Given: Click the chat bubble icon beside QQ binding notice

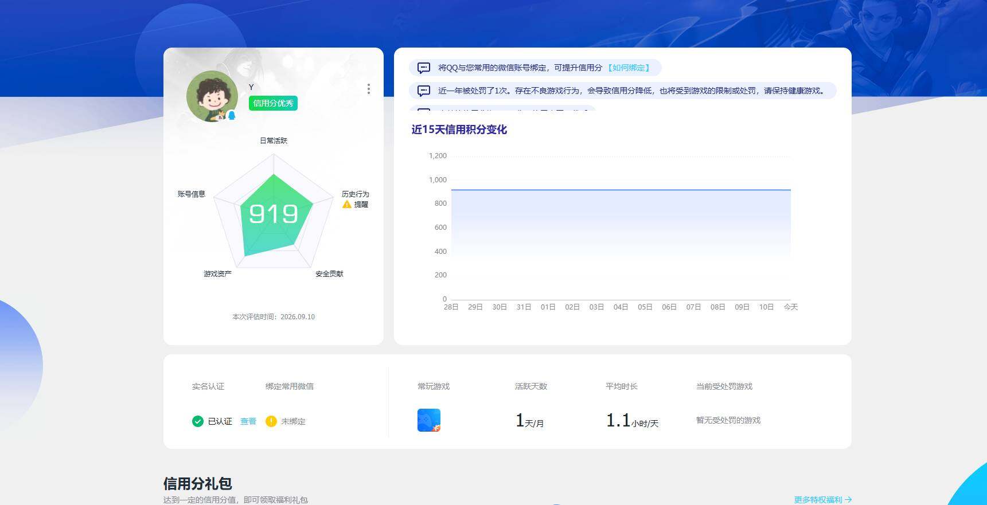Looking at the screenshot, I should pyautogui.click(x=424, y=68).
